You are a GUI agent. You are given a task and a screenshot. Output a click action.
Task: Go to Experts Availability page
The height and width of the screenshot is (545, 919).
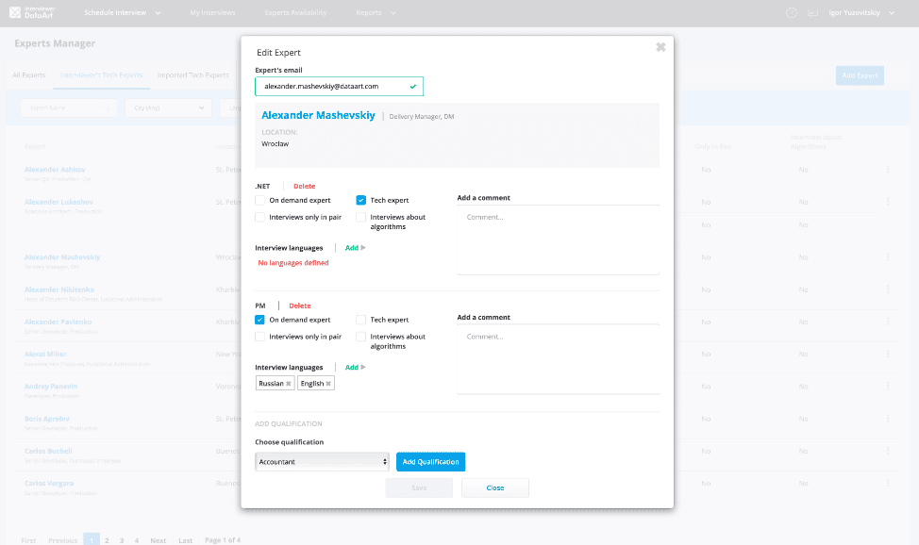click(295, 13)
